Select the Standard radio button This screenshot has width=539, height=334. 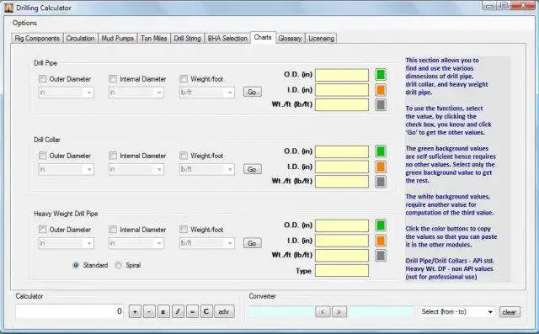coord(76,265)
